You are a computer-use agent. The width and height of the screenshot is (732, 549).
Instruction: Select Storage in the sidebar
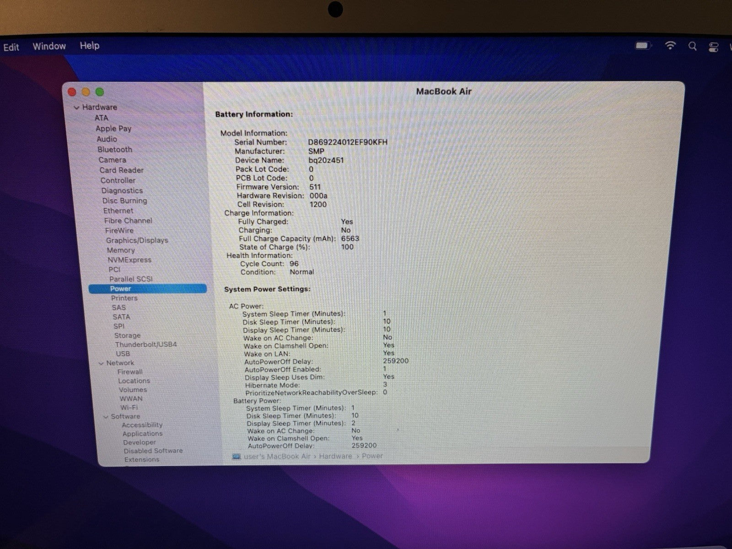127,335
